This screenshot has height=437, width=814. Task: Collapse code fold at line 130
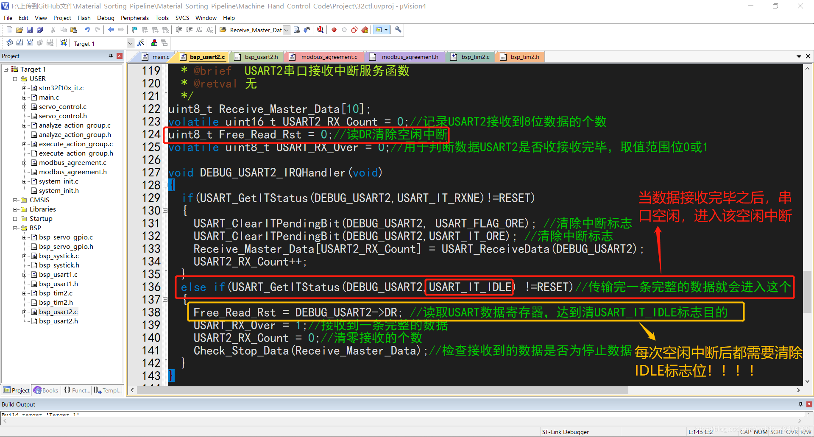165,211
